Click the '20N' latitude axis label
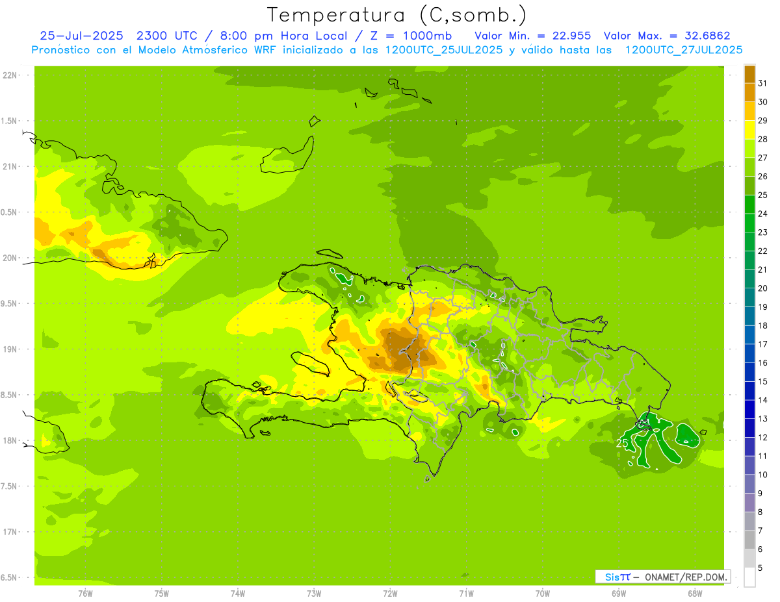Screen dimensions: 780x602 click(9, 258)
